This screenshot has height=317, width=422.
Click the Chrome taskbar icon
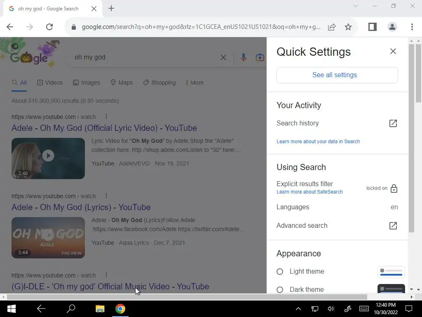pos(120,309)
